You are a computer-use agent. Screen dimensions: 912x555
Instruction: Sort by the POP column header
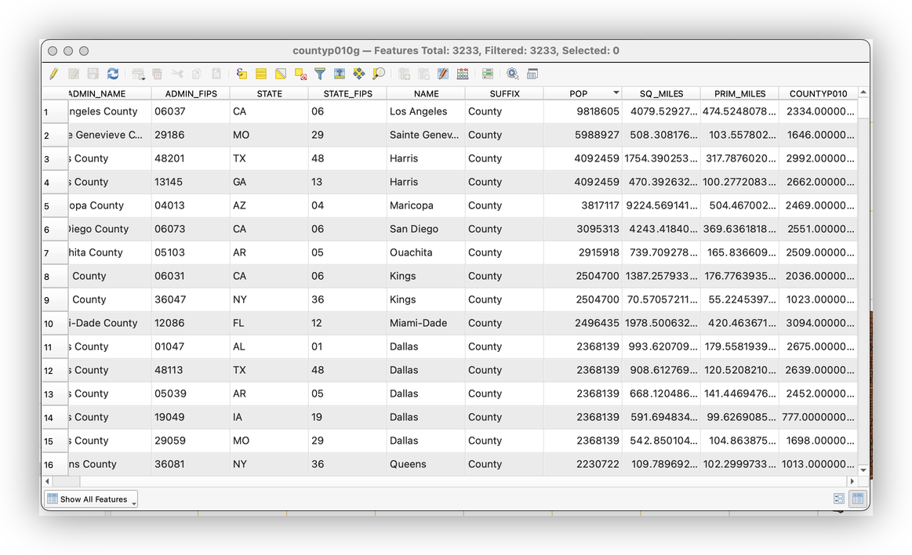pyautogui.click(x=579, y=93)
